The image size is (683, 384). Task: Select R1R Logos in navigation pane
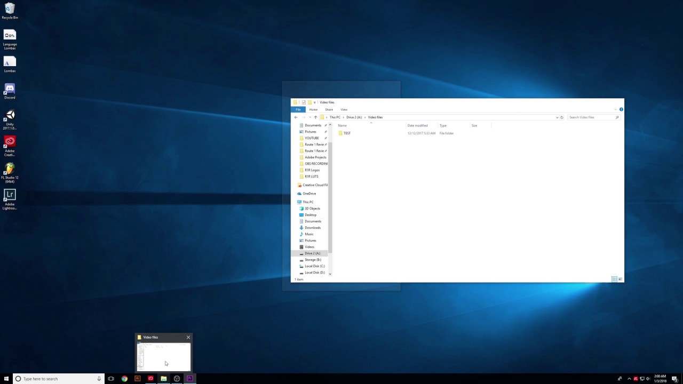[x=313, y=170]
